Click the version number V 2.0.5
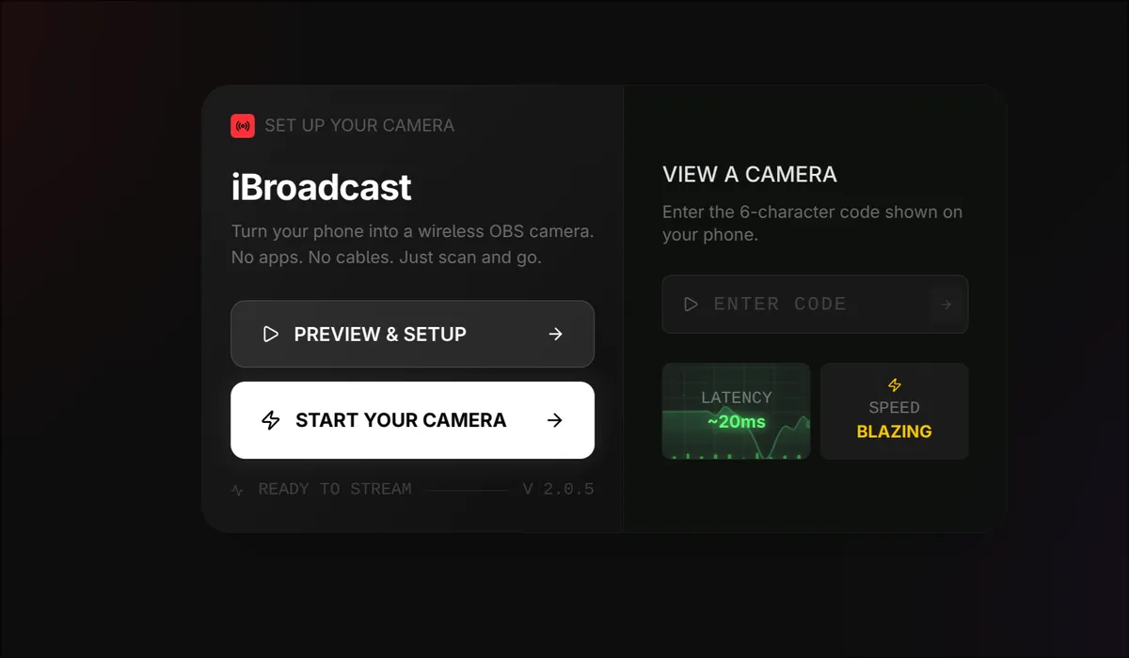This screenshot has width=1129, height=658. (559, 489)
